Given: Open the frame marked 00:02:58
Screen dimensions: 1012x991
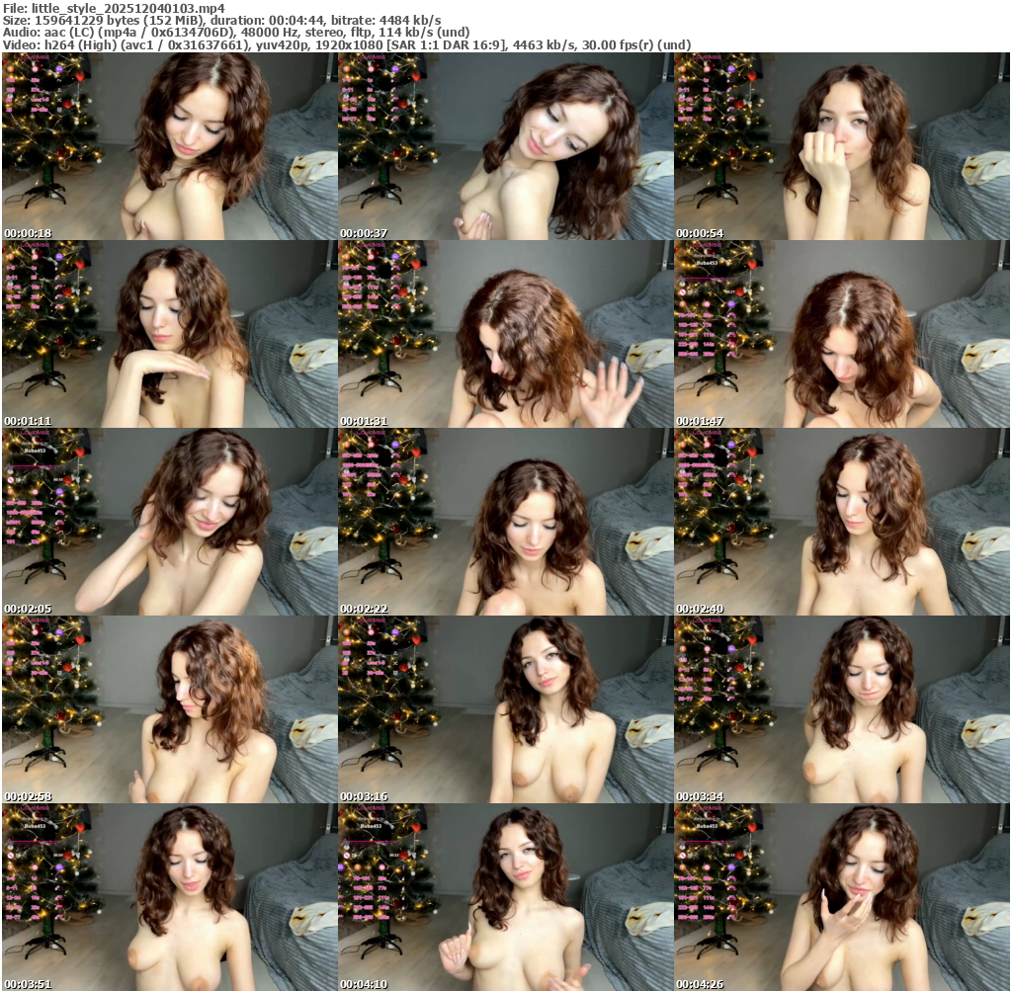Looking at the screenshot, I should 170,709.
